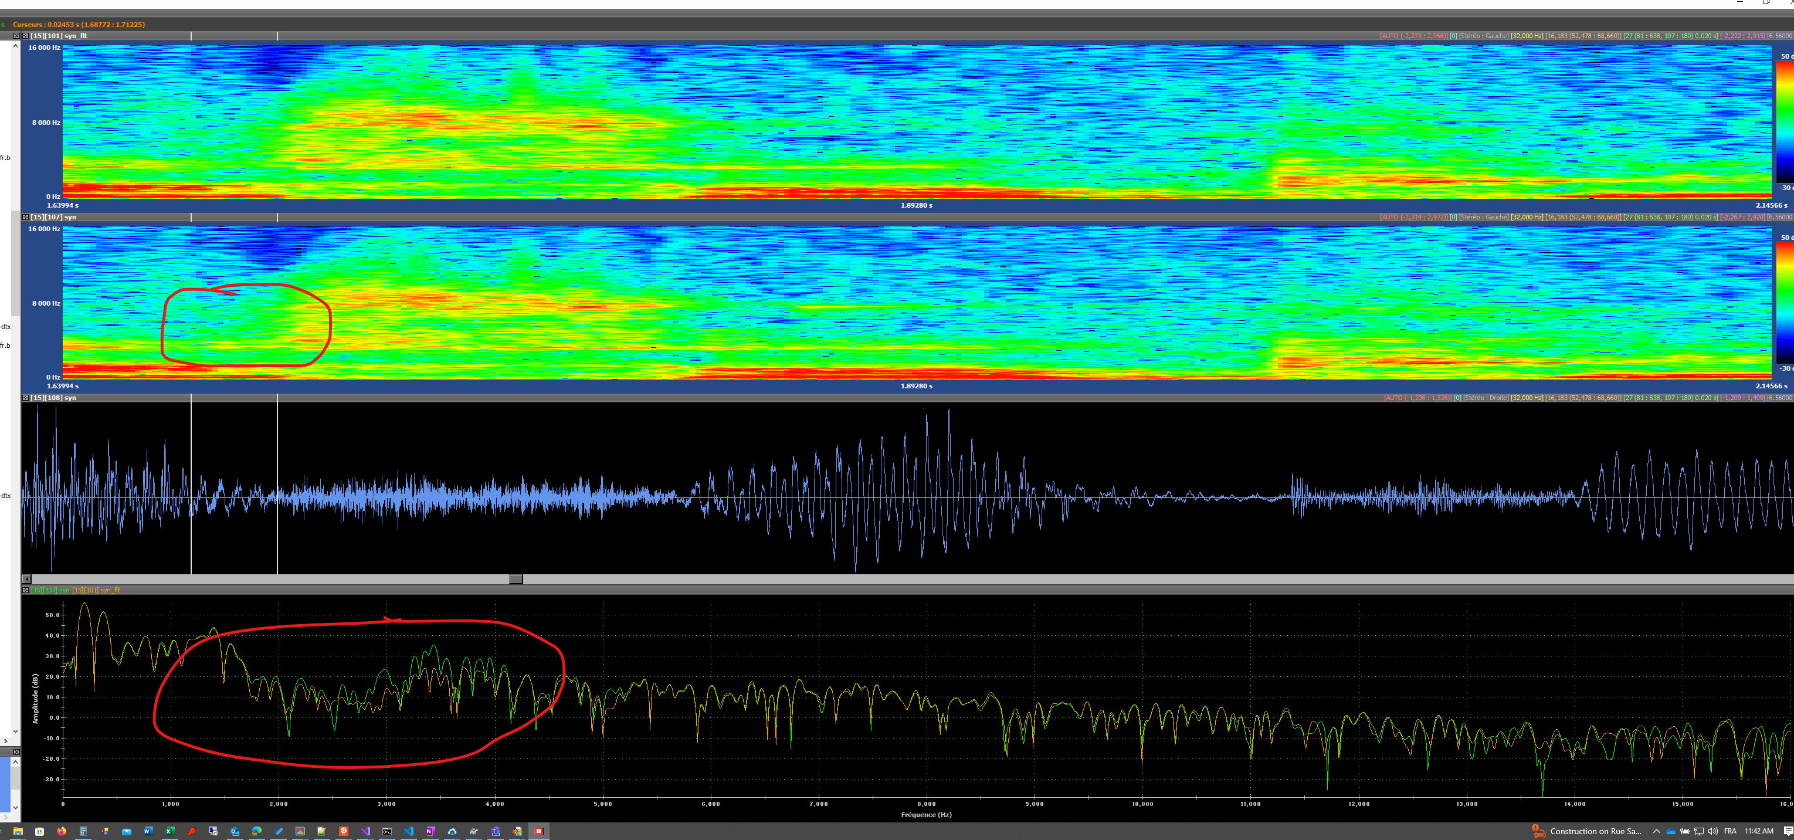Close the [15][101] syn_flt spectrogram panel
This screenshot has width=1794, height=840.
(16, 36)
